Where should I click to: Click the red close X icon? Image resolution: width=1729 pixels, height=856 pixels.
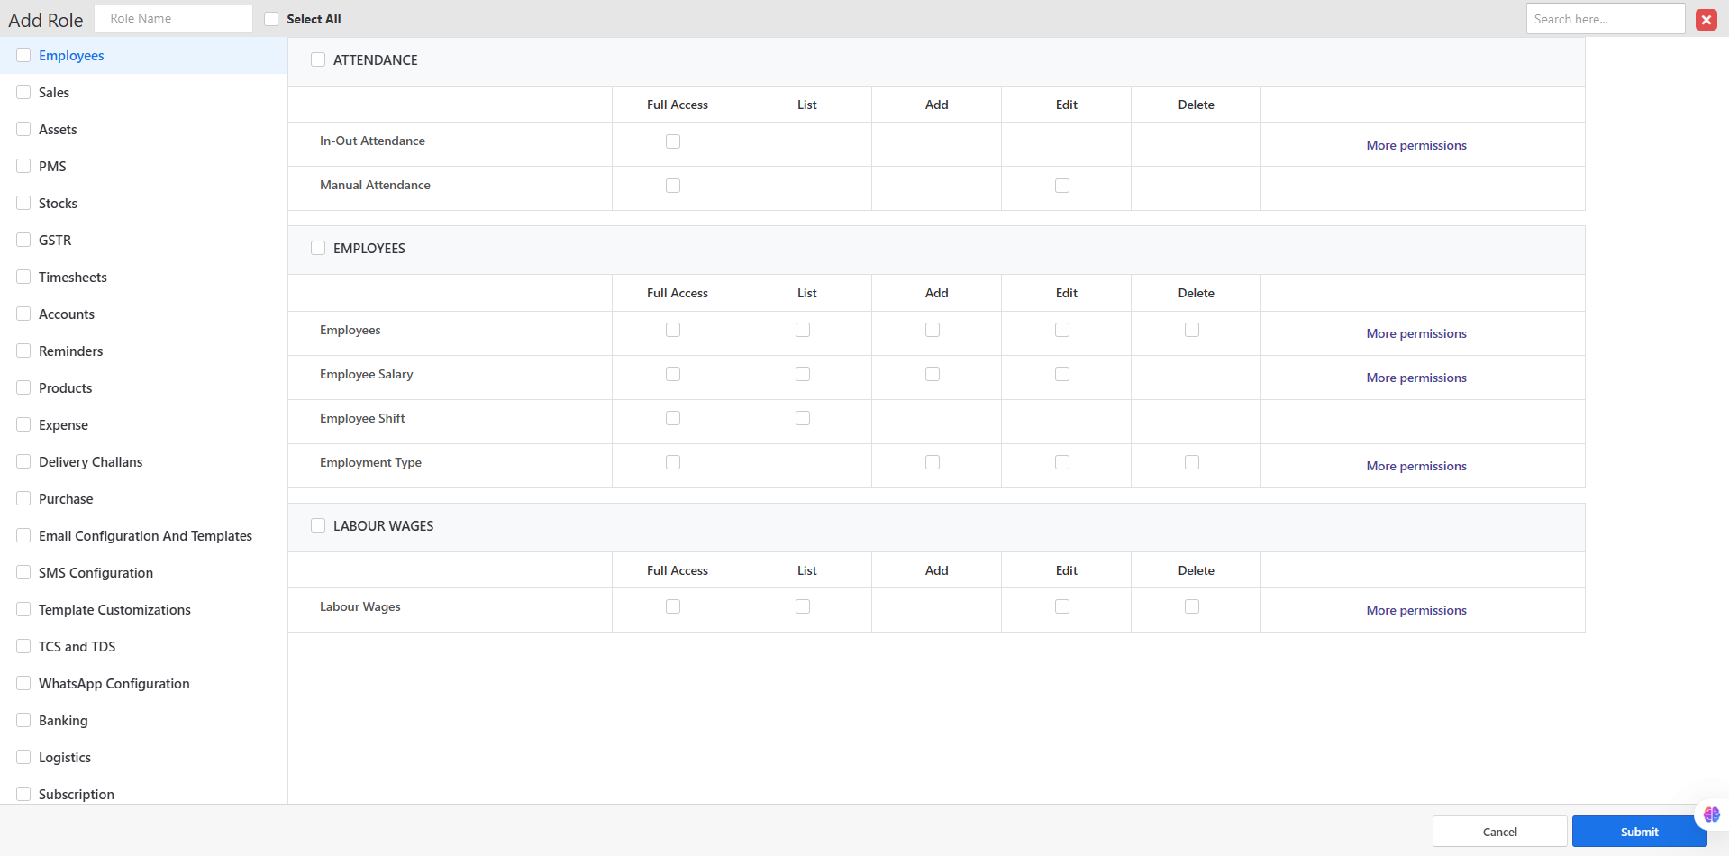pos(1706,19)
